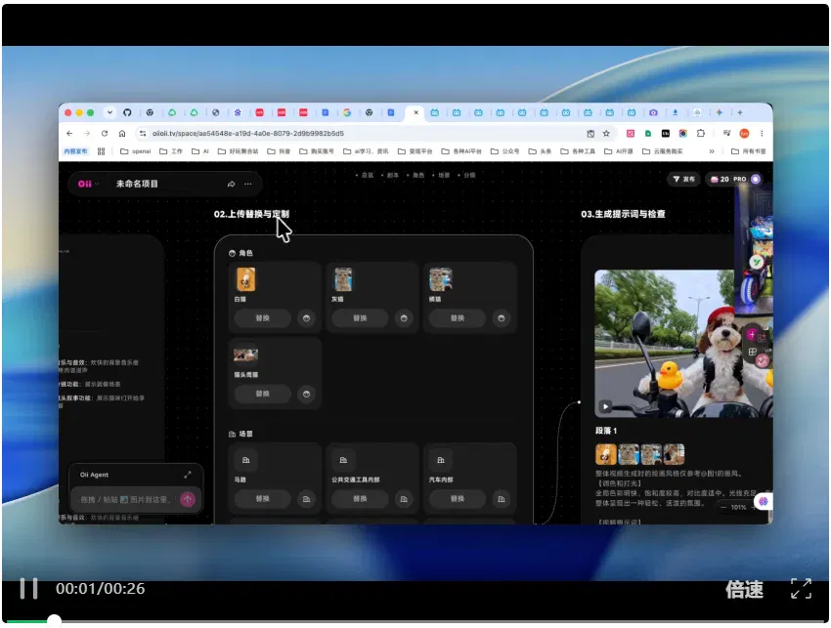The width and height of the screenshot is (831, 628).
Task: Replace the 灰猫 character
Action: [x=360, y=318]
